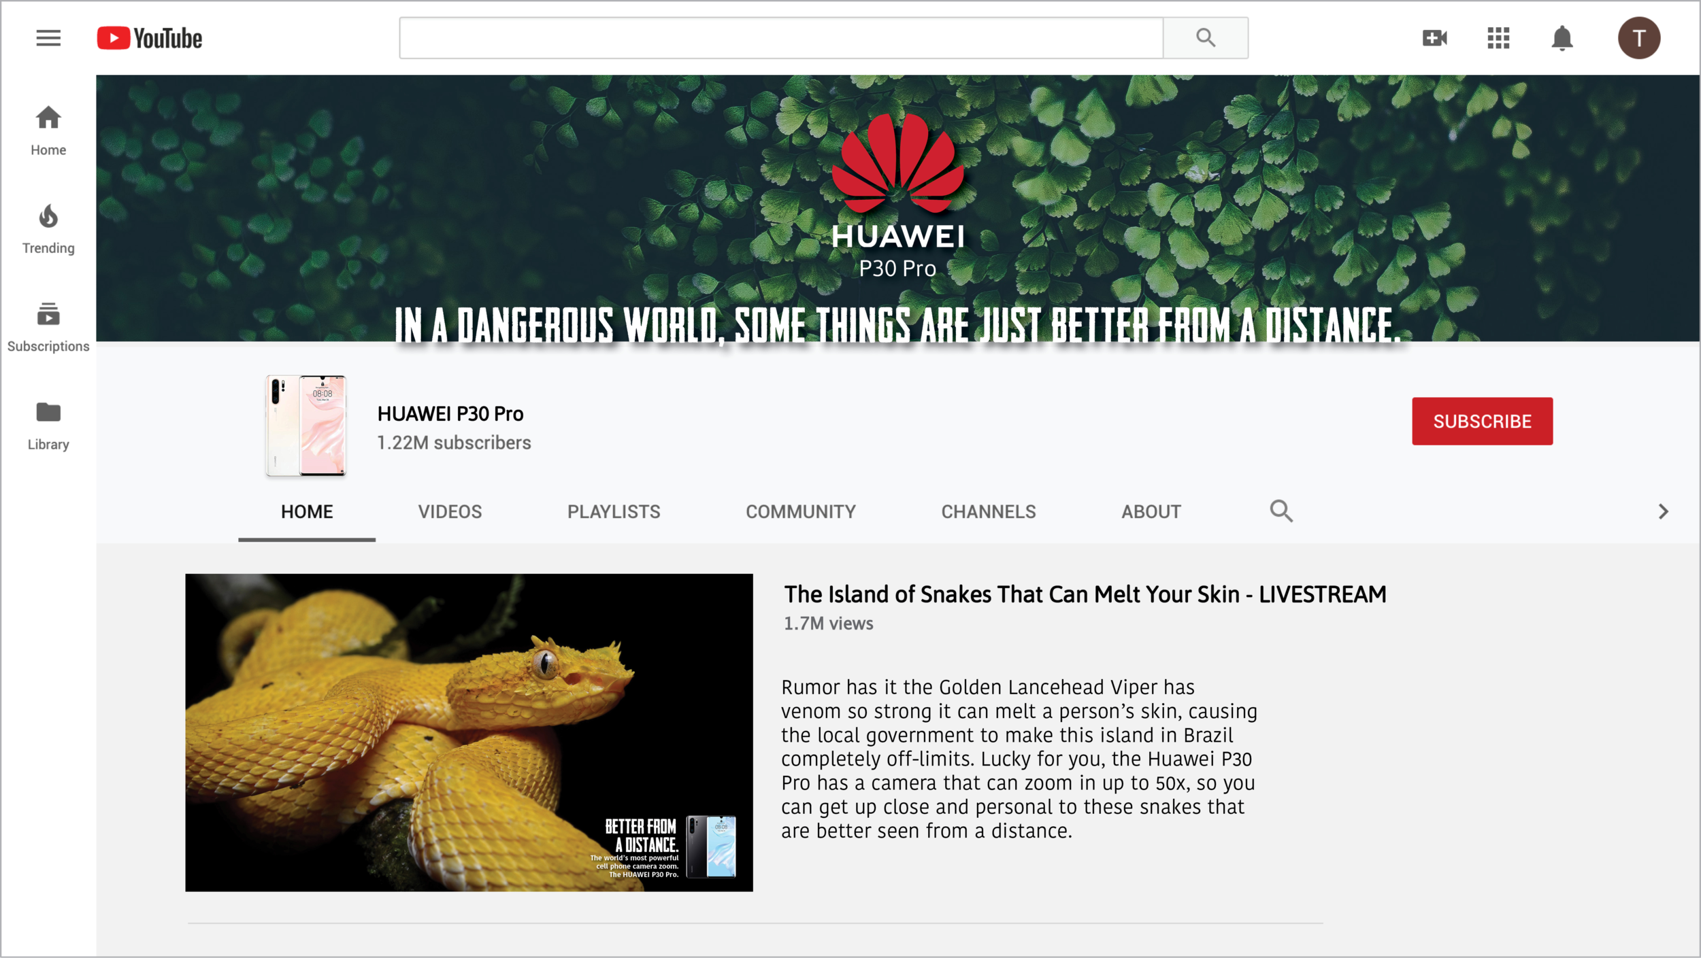Open the Island of Snakes livestream title
This screenshot has width=1701, height=958.
(x=1085, y=594)
